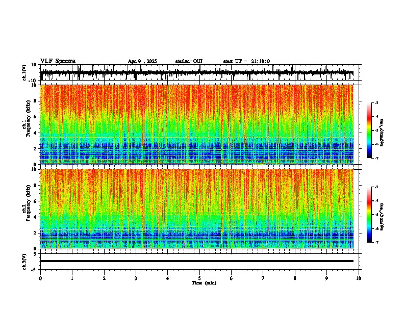
Task: Click the ch.2 colorbar log(PSD) unit label
Action: 382,217
